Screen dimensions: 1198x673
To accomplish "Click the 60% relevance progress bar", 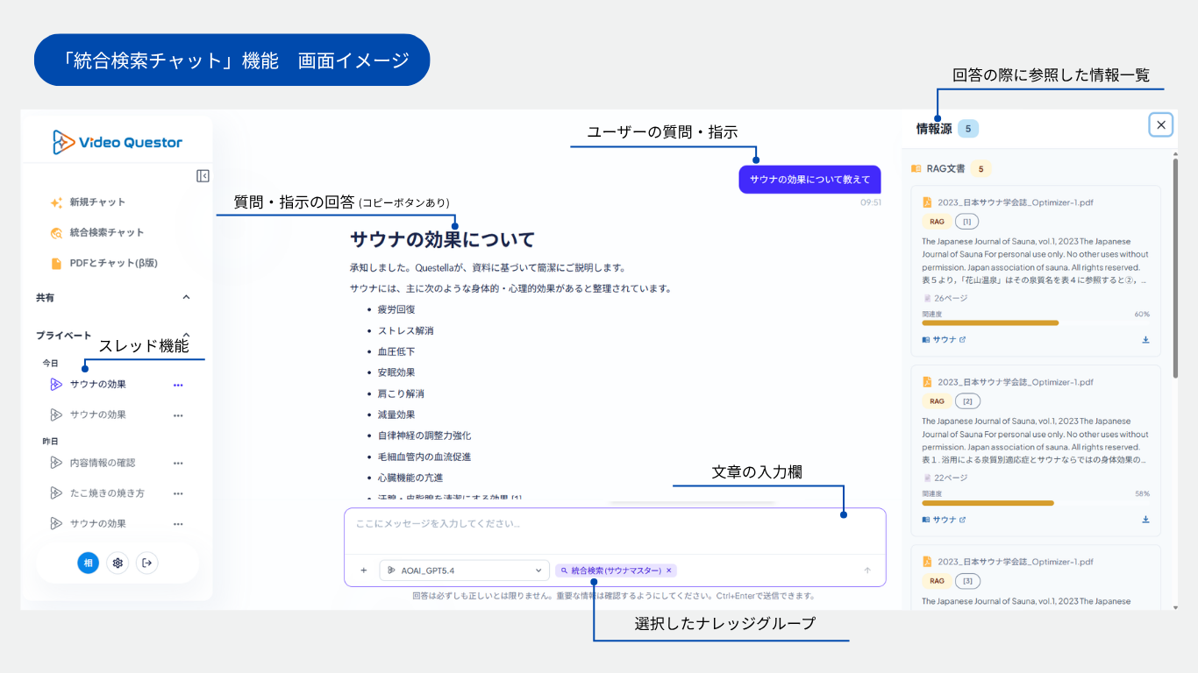I will coord(1036,322).
